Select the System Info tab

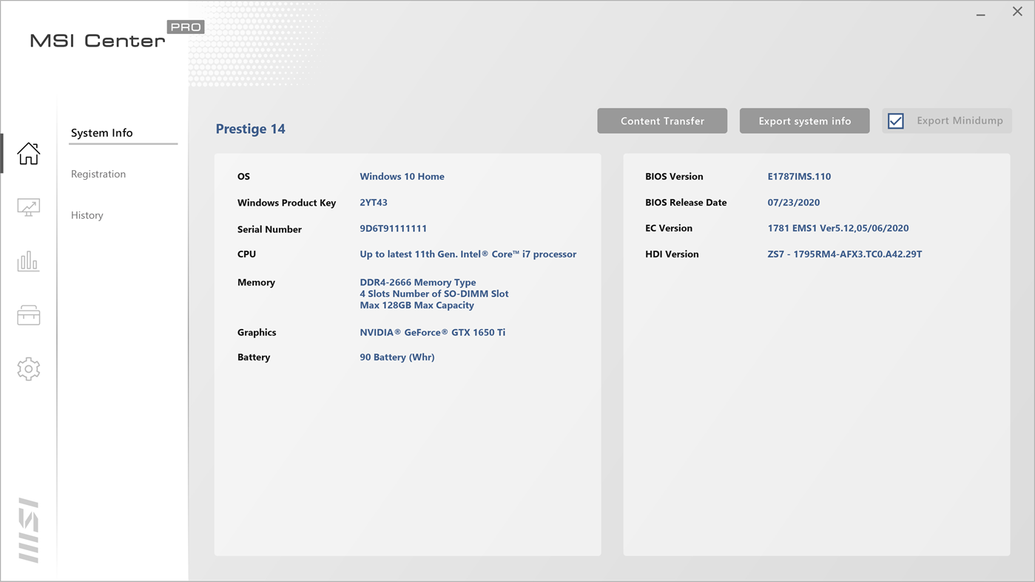click(102, 132)
